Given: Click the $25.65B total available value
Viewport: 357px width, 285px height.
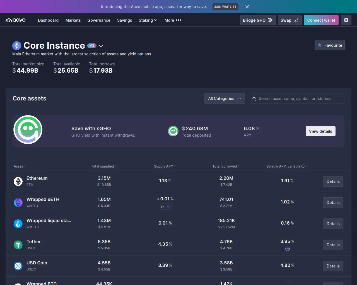Looking at the screenshot, I should coord(66,70).
